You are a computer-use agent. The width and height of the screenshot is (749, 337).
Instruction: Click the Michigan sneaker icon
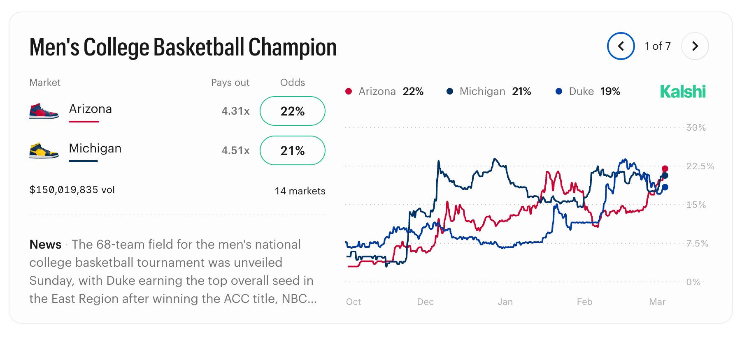pyautogui.click(x=44, y=150)
